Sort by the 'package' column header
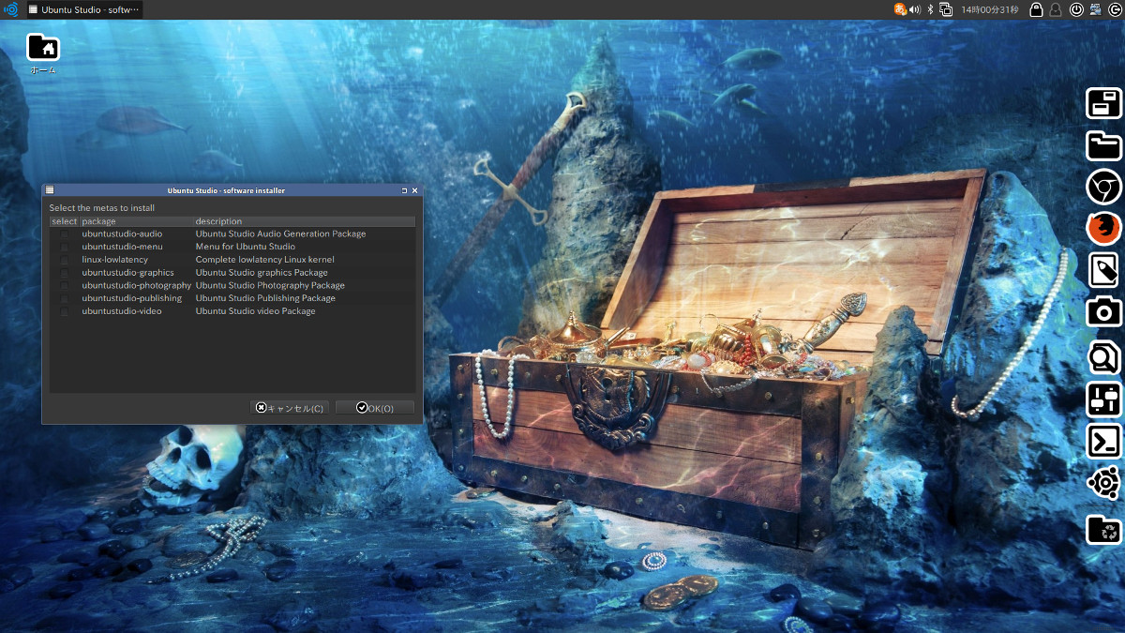The image size is (1125, 633). pos(136,221)
